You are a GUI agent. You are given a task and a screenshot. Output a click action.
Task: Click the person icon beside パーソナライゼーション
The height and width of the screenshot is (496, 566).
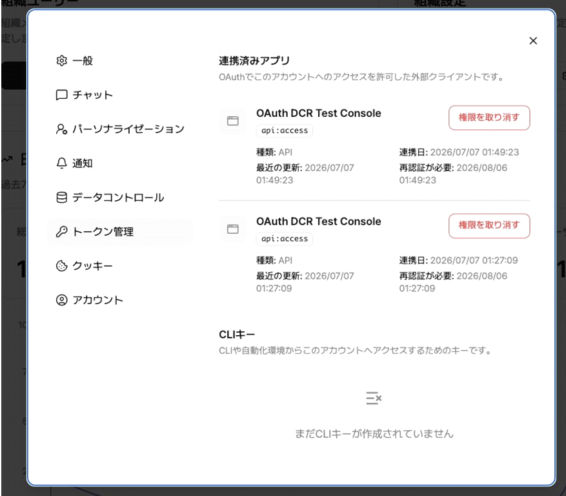coord(62,129)
